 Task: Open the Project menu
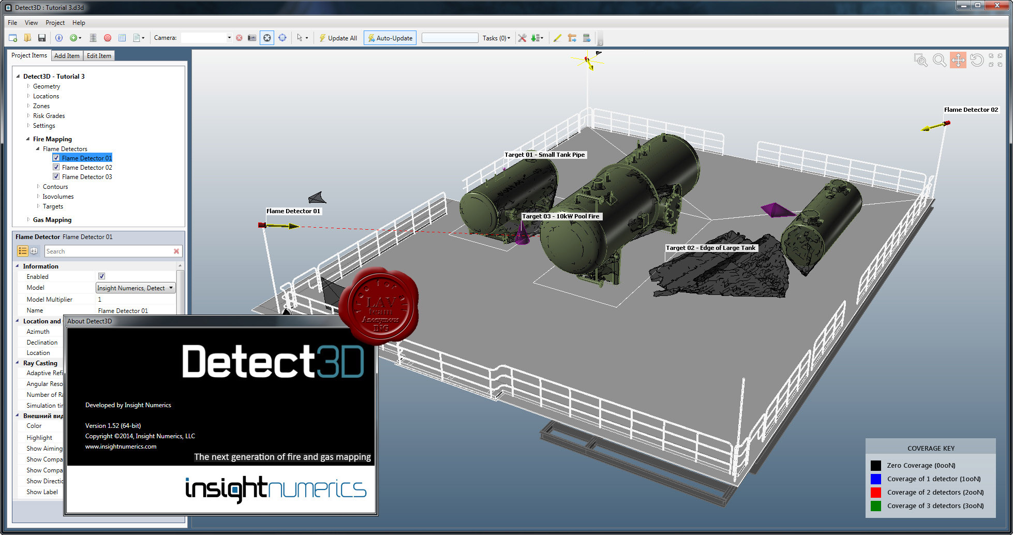pos(55,22)
